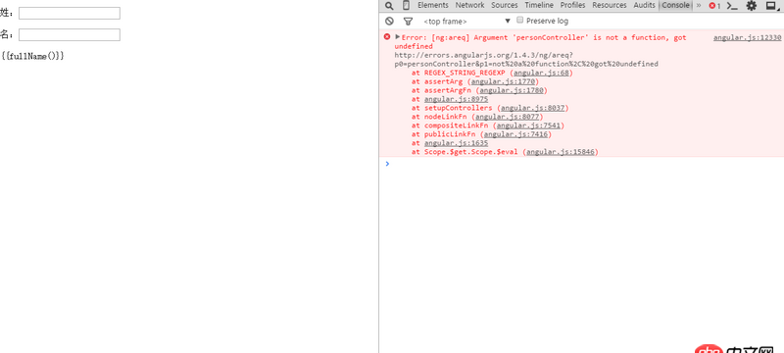Switch to the Network tab
Screen dimensions: 784x353
coord(469,5)
